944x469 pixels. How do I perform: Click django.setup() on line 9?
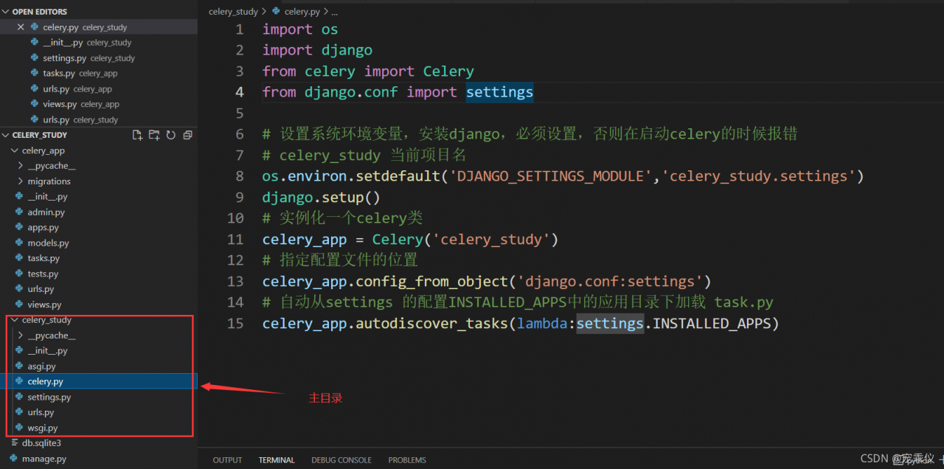[321, 198]
